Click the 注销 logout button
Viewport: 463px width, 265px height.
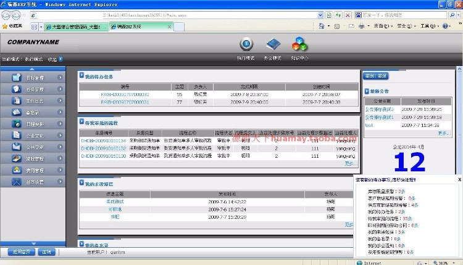pyautogui.click(x=46, y=252)
